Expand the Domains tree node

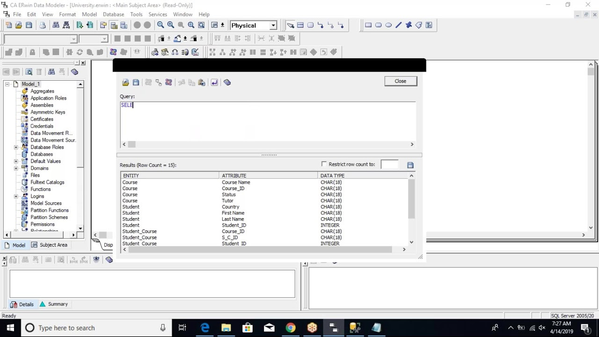[16, 168]
